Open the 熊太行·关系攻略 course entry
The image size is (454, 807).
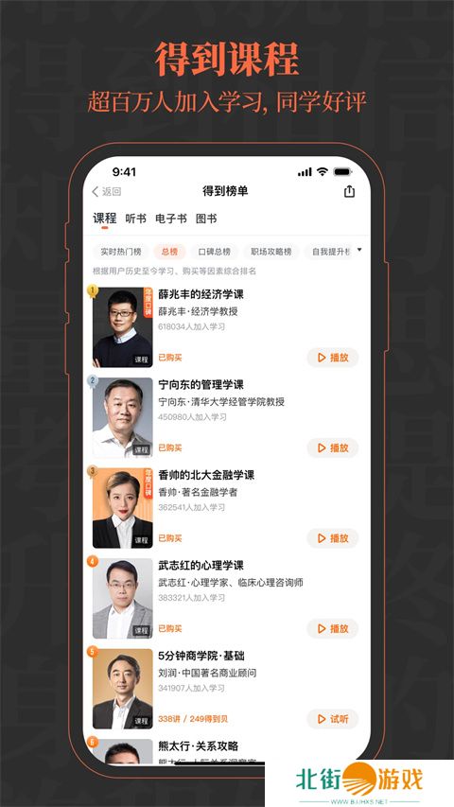199,746
